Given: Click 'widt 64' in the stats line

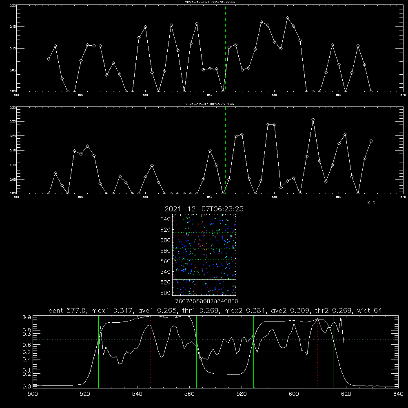Looking at the screenshot, I should (370, 310).
